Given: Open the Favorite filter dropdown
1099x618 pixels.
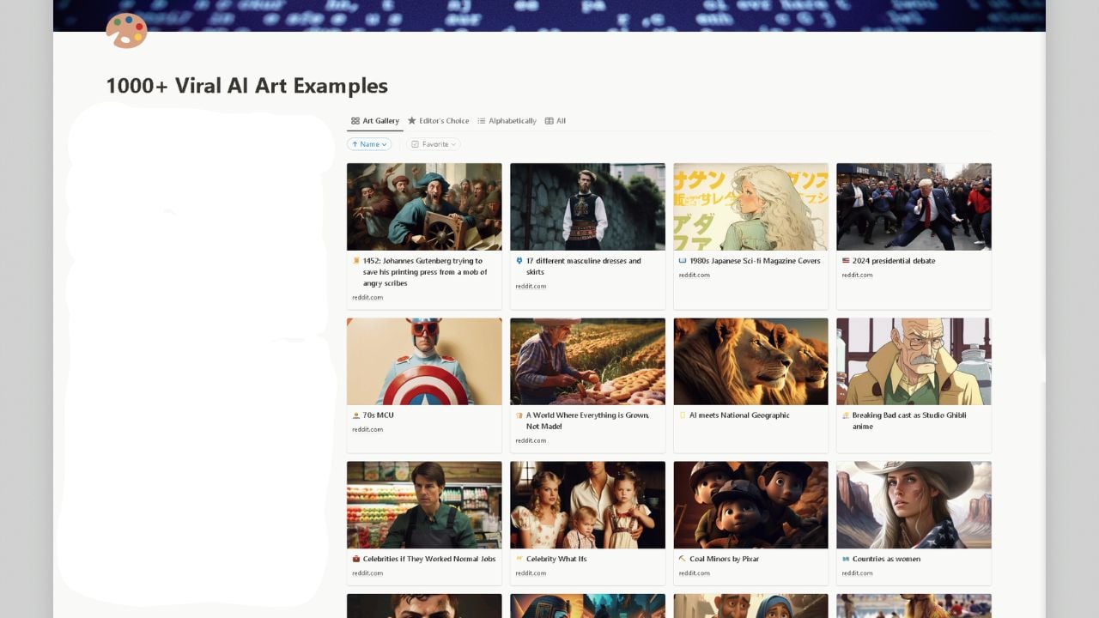Looking at the screenshot, I should tap(434, 144).
